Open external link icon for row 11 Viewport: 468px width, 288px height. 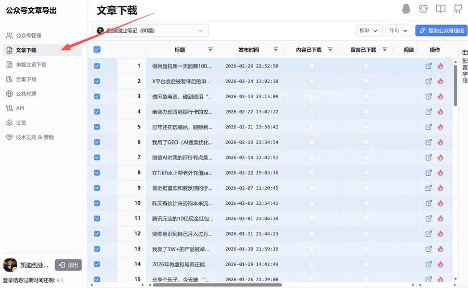[428, 218]
